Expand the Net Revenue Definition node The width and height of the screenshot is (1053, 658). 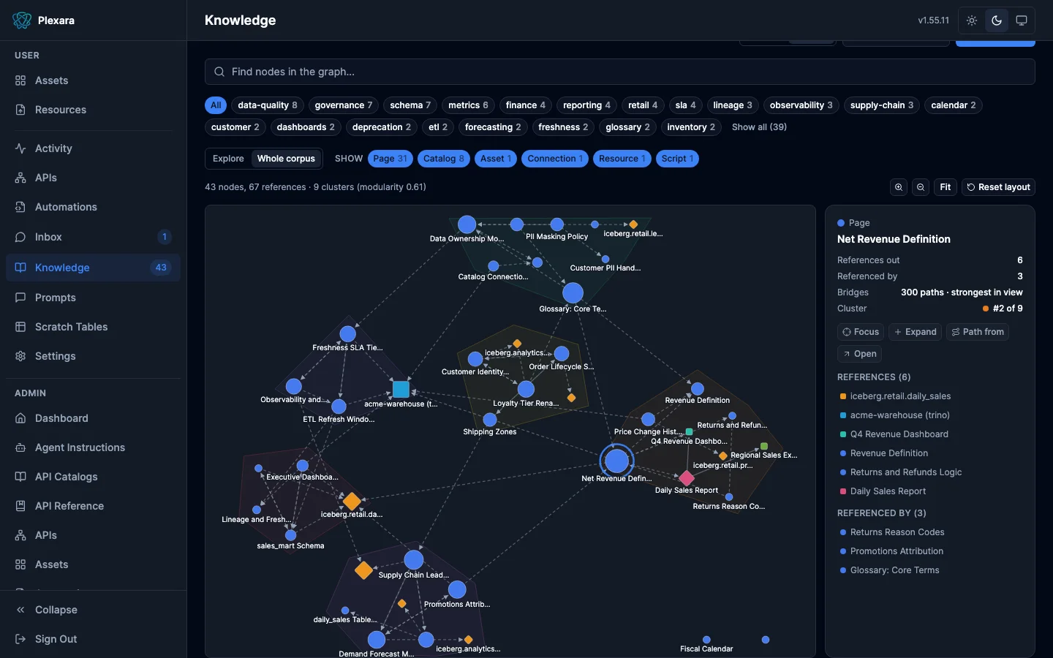[915, 332]
